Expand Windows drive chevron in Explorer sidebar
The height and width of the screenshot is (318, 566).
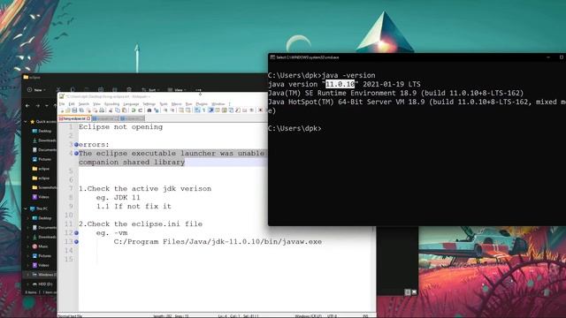click(x=28, y=275)
